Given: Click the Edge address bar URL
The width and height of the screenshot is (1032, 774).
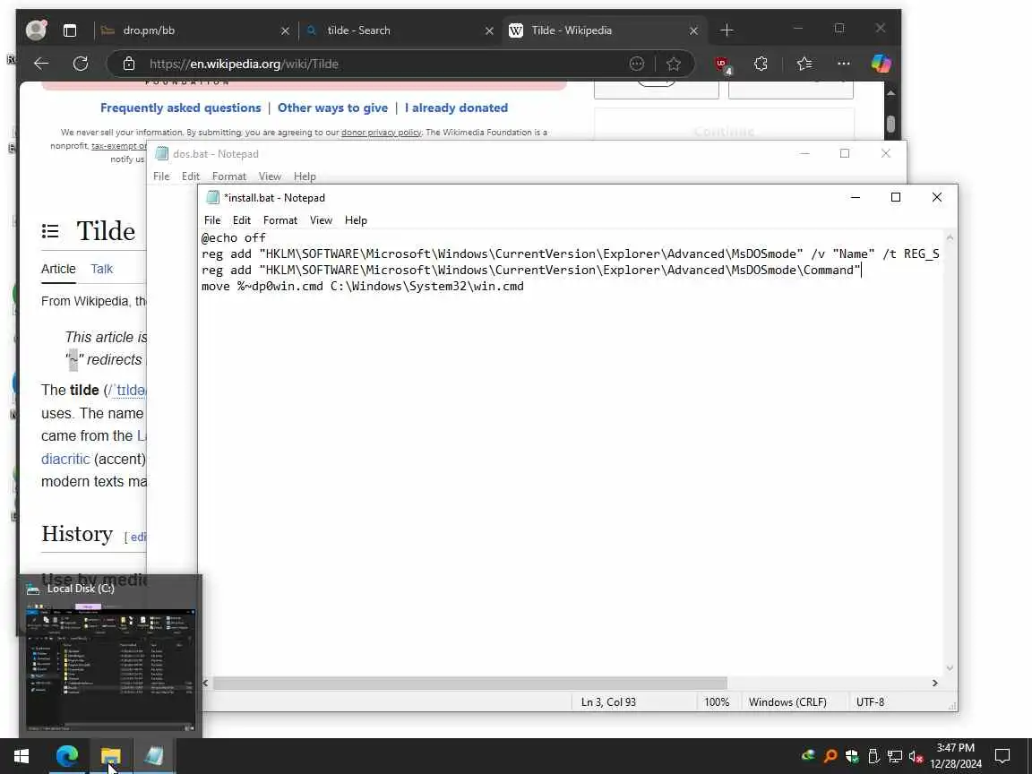Looking at the screenshot, I should 244,64.
